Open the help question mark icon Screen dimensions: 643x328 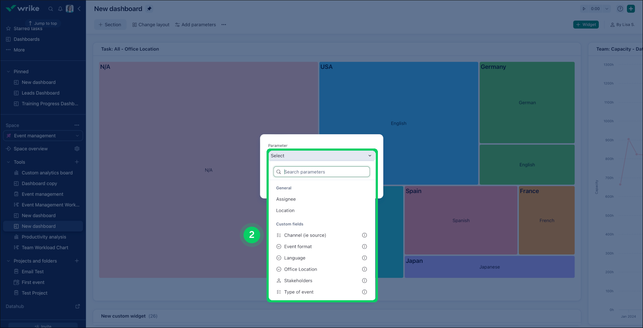pyautogui.click(x=620, y=9)
